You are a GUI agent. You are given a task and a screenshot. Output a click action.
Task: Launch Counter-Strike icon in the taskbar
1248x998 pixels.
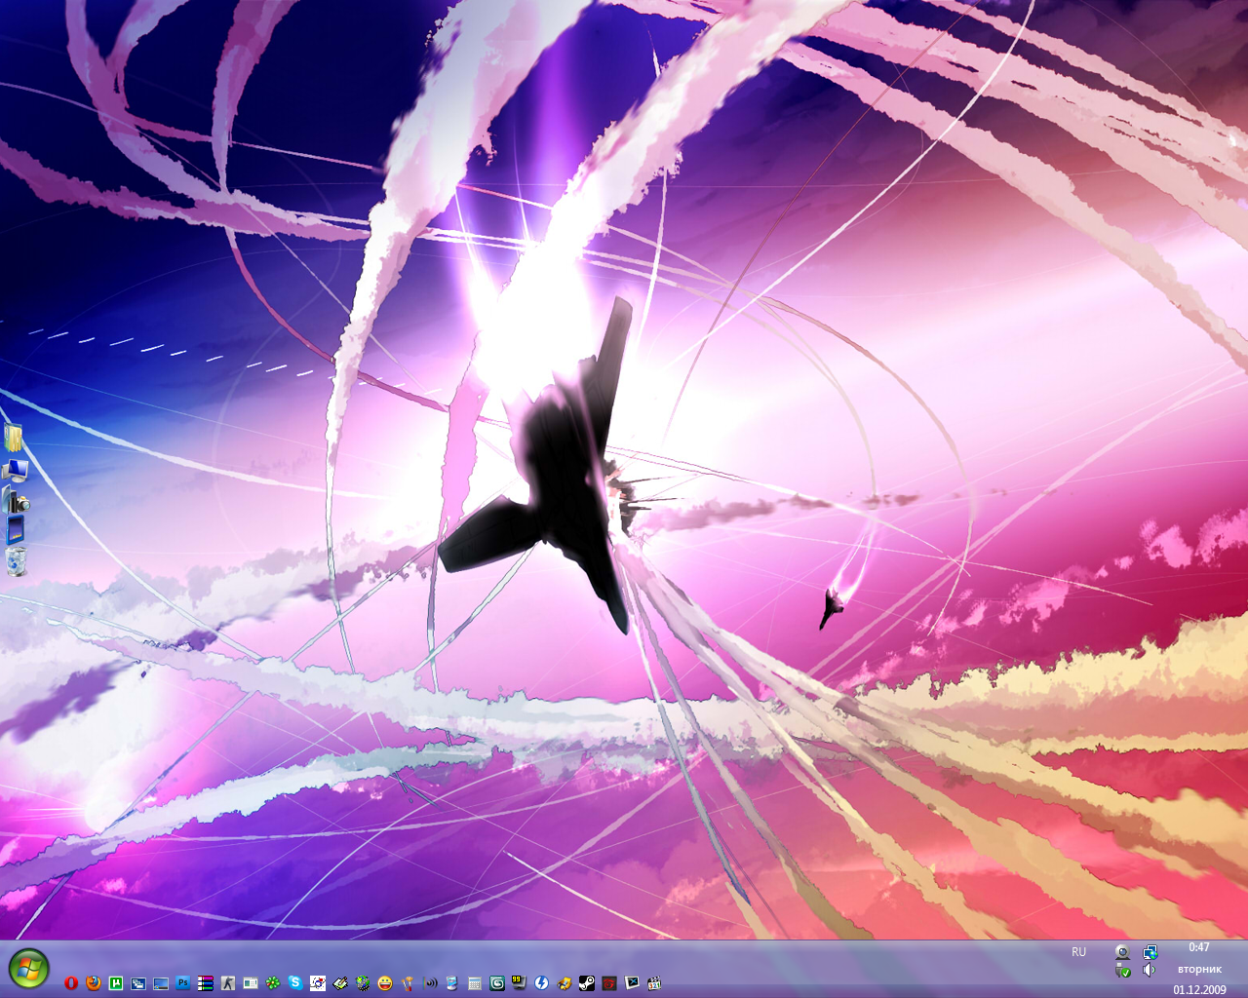tap(228, 983)
